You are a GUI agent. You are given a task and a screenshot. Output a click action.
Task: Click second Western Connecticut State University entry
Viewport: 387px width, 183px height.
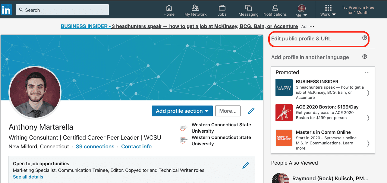pyautogui.click(x=216, y=140)
